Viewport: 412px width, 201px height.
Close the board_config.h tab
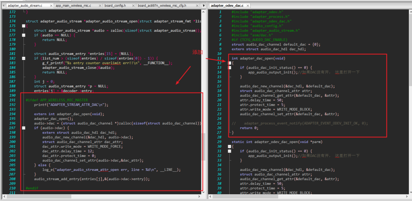(134, 6)
